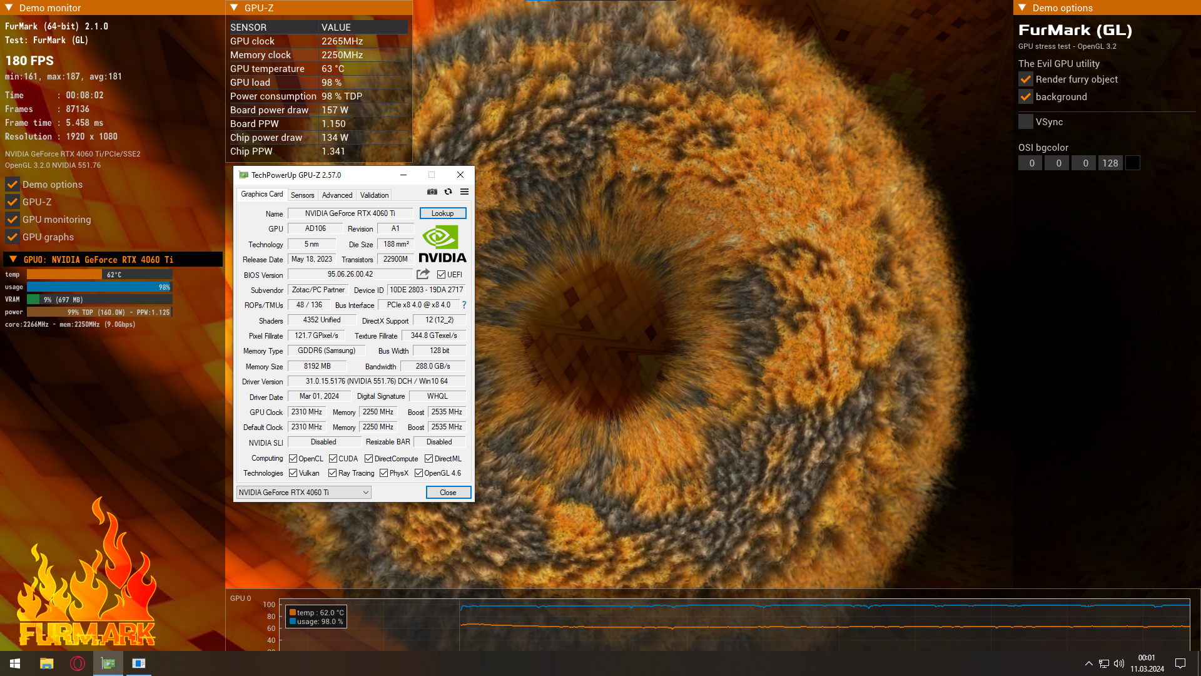
Task: Click the BIOS share/export arrow icon
Action: click(x=423, y=274)
